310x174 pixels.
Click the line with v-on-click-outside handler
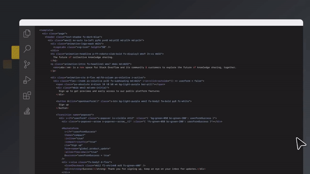(129, 81)
